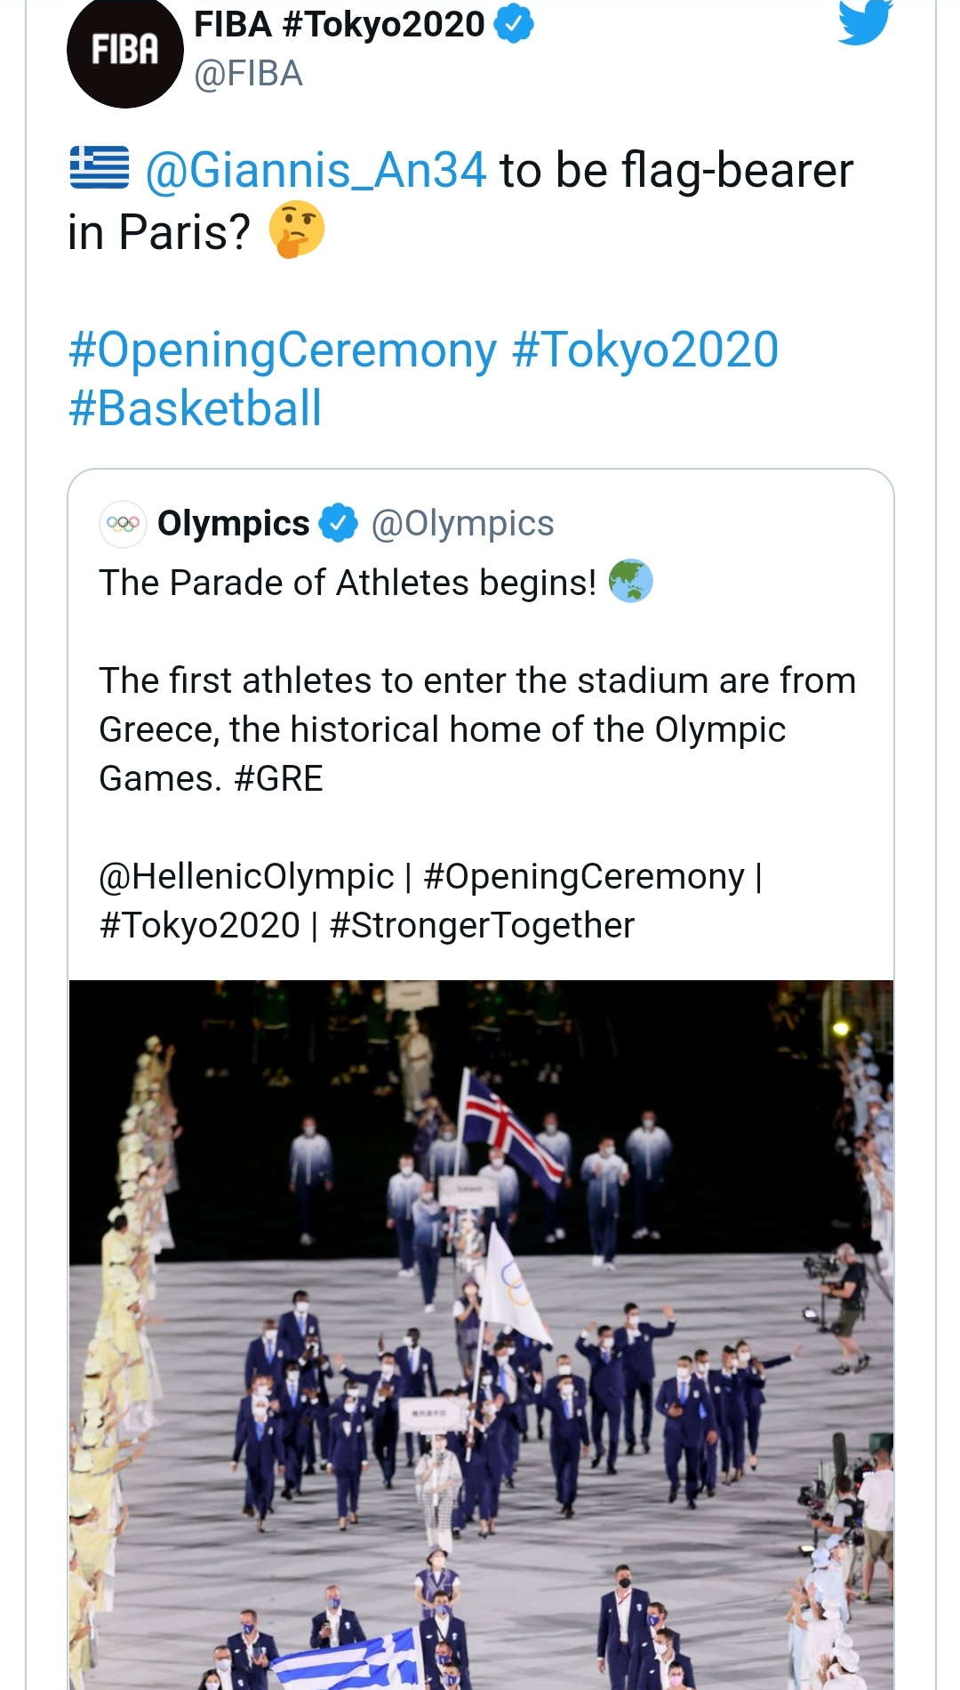Screen dimensions: 960x1690
Task: Open the blue #Tokyo2020 hashtag
Action: (x=645, y=350)
